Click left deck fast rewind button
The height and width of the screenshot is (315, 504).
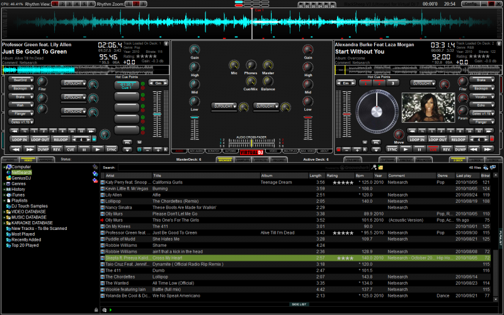point(15,149)
